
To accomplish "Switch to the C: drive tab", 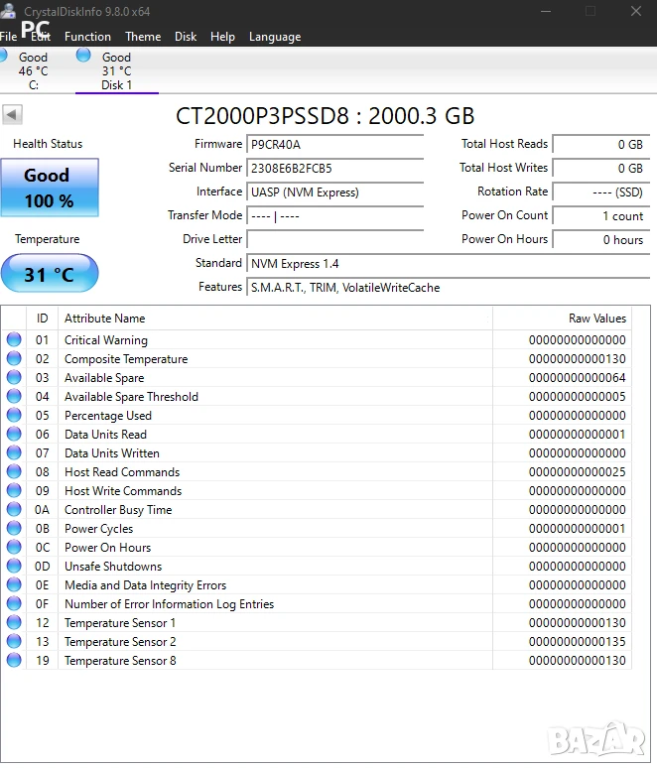I will 34,71.
